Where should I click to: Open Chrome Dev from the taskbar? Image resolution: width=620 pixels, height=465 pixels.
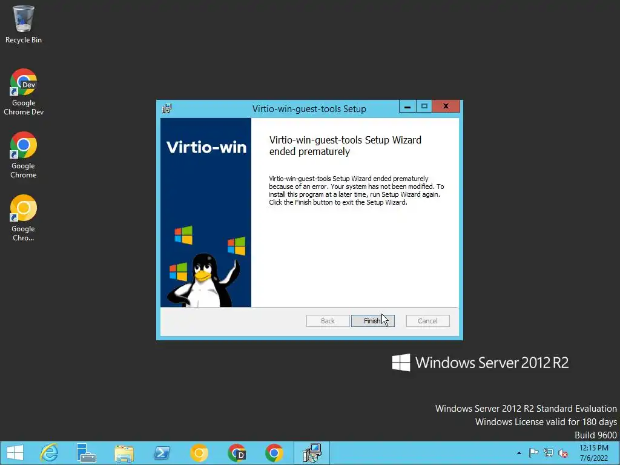click(237, 453)
